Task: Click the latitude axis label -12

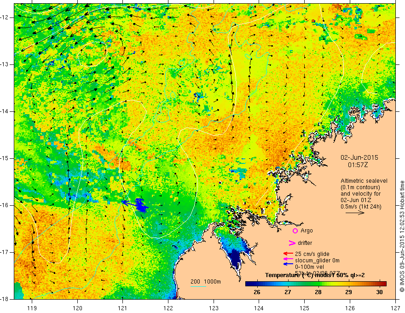Action: [x=5, y=17]
